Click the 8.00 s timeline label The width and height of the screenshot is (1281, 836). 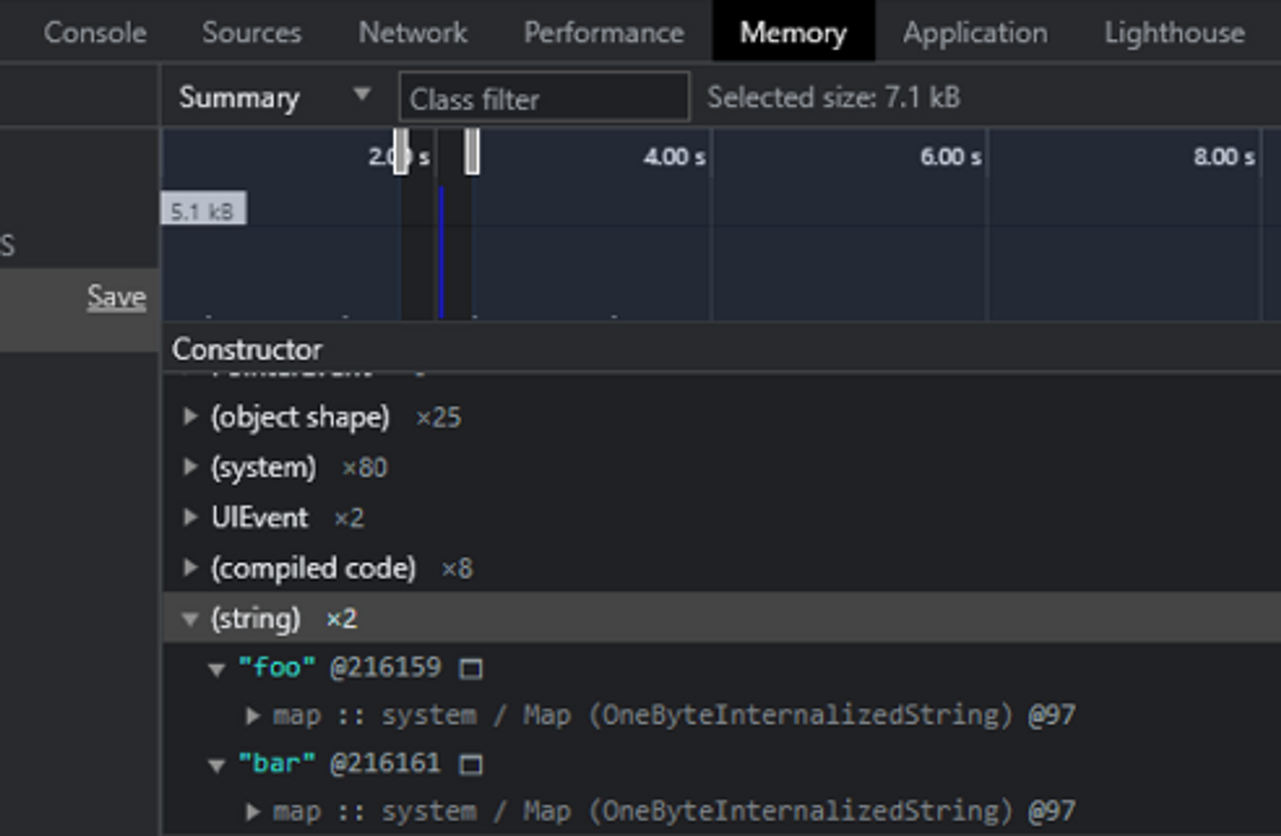tap(1224, 156)
